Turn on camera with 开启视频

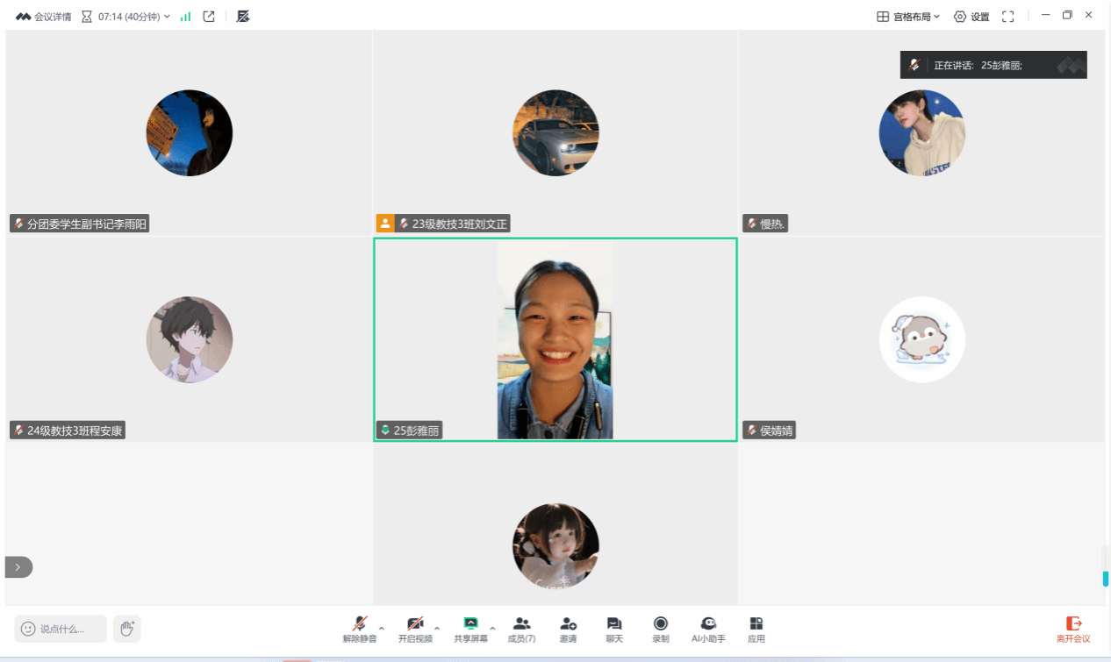coord(415,629)
